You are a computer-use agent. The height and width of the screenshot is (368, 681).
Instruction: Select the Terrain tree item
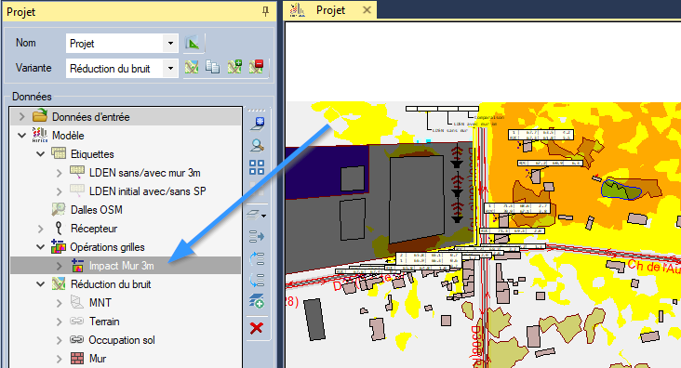click(x=104, y=322)
